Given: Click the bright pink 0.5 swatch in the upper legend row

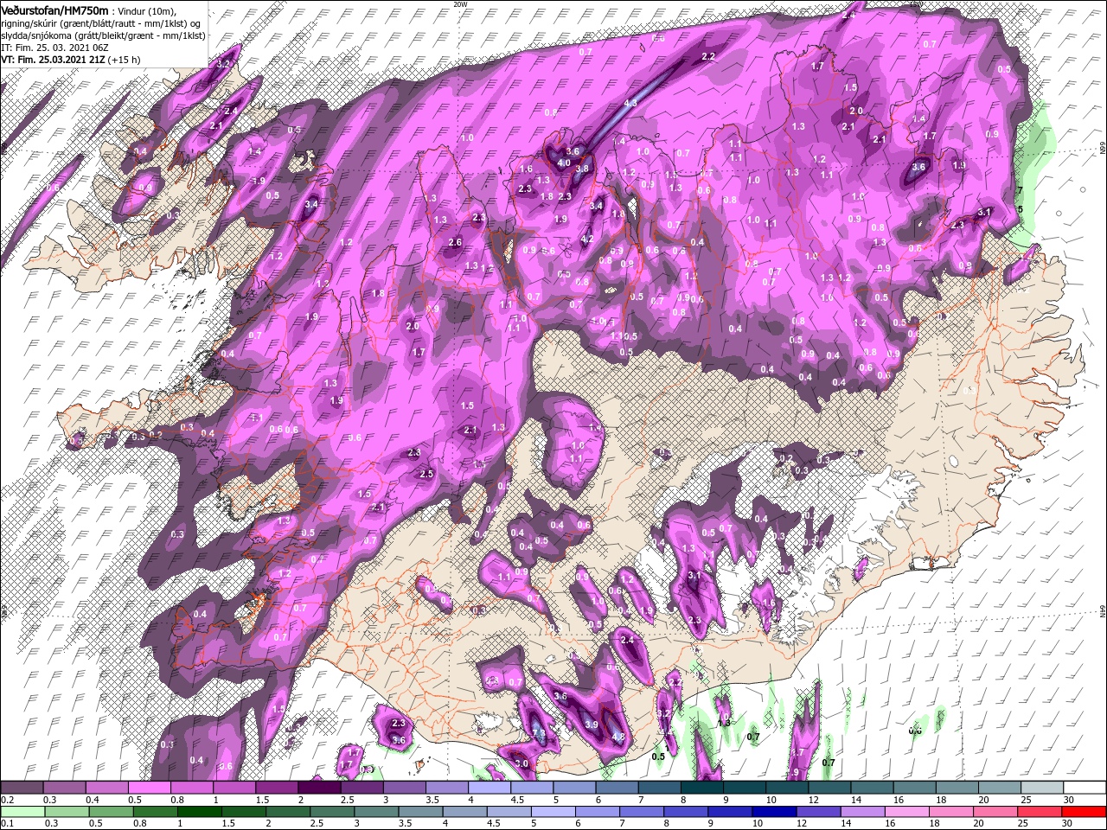Looking at the screenshot, I should 149,788.
